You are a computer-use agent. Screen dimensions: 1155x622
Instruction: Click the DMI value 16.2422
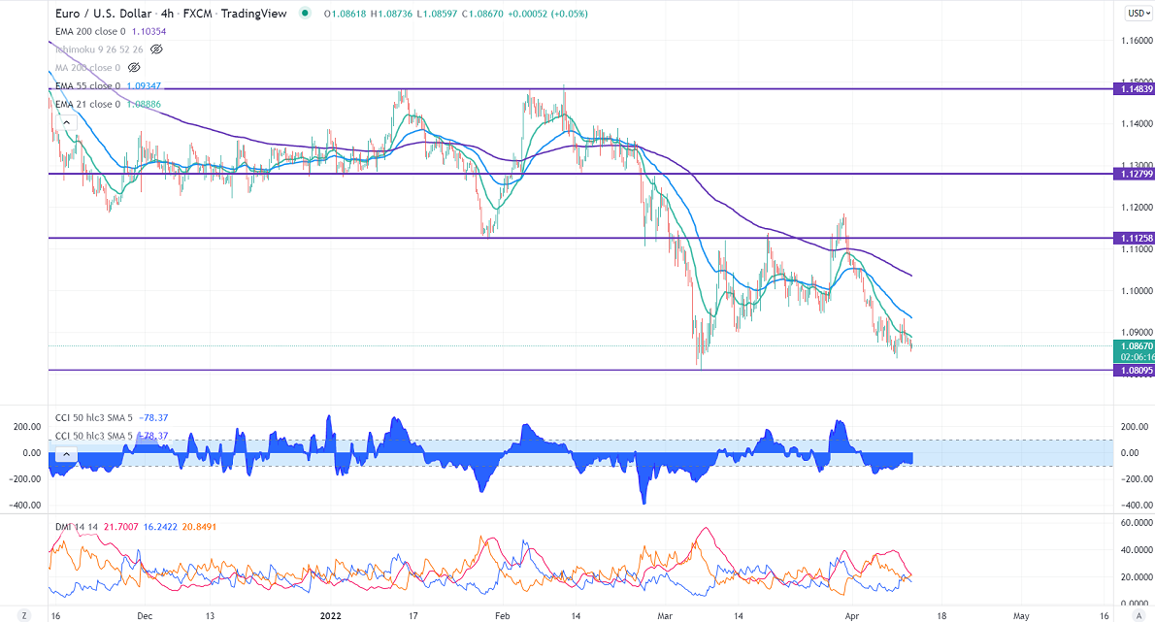(x=160, y=527)
